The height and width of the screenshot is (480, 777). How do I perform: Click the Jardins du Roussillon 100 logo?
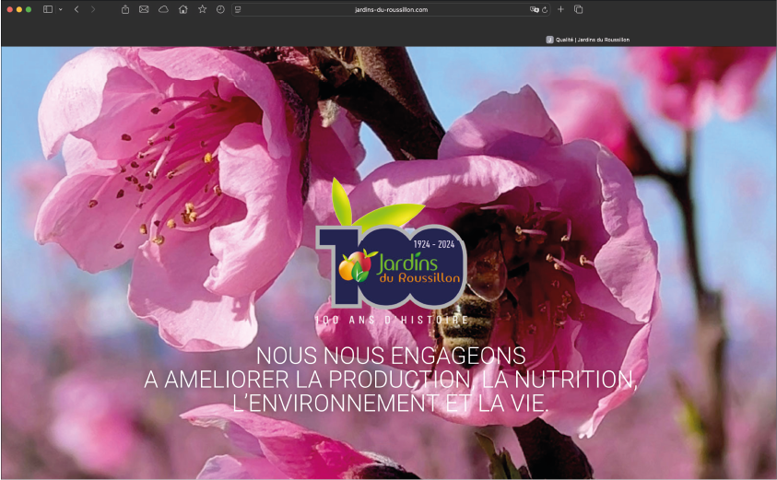392,263
